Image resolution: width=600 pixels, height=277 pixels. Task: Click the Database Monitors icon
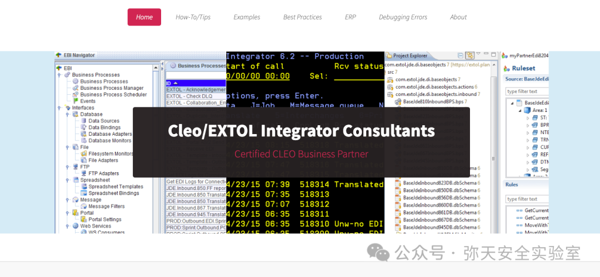coord(84,140)
